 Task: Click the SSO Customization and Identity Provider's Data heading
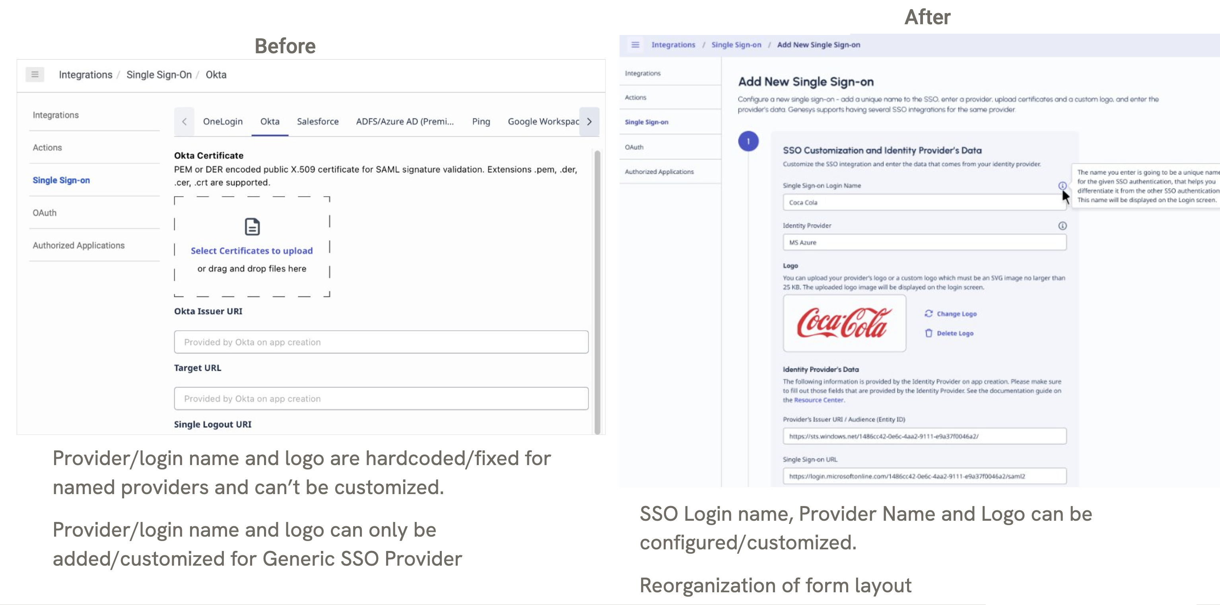pyautogui.click(x=882, y=151)
